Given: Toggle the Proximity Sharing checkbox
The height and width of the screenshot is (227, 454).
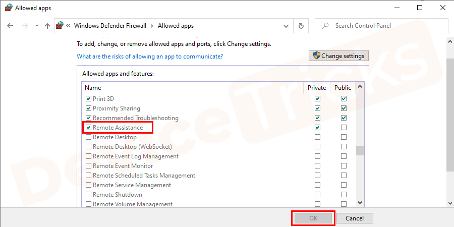Looking at the screenshot, I should (x=89, y=108).
